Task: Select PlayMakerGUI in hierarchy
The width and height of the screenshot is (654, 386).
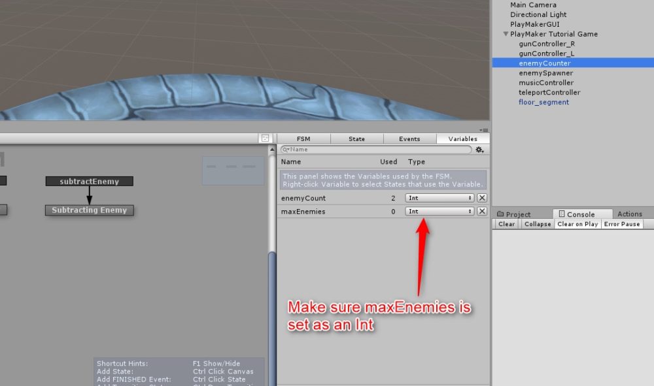Action: click(535, 24)
